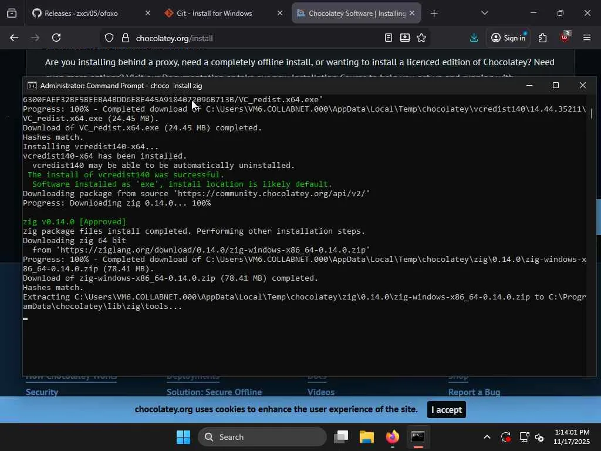
Task: Click 'Hashes match.' line after zig download
Action: click(53, 288)
